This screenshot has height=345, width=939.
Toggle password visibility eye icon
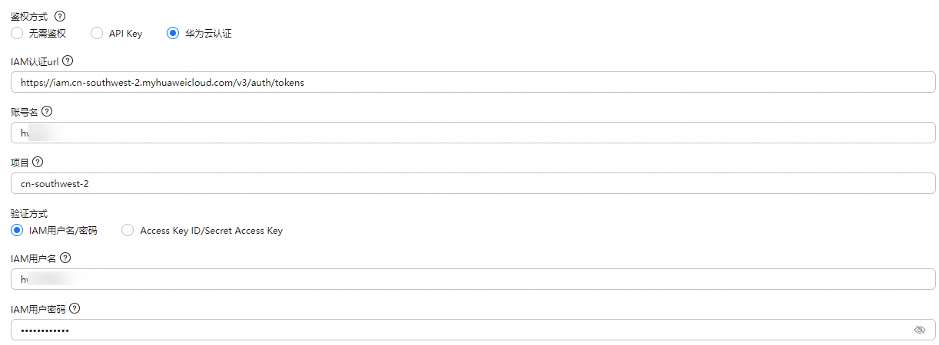pos(920,330)
